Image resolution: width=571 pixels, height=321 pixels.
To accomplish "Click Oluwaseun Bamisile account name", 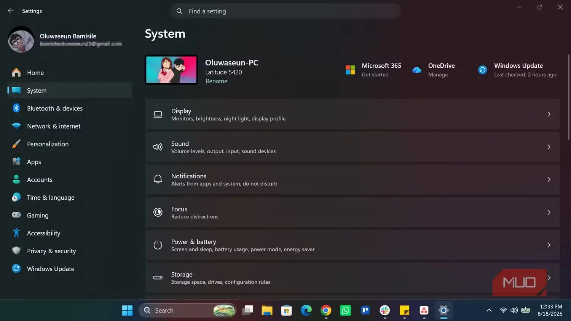I will click(68, 36).
